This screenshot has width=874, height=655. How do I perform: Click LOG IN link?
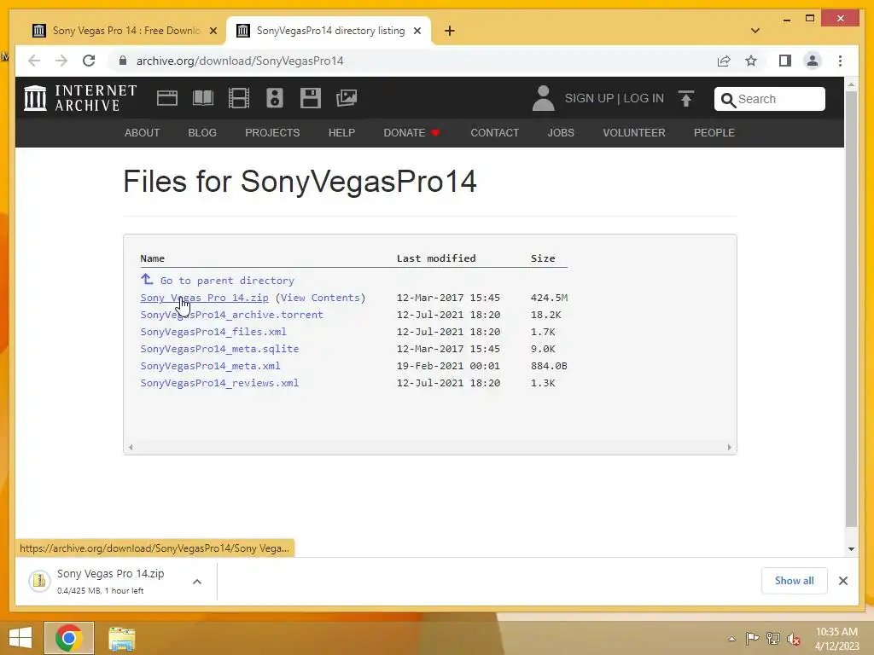click(x=644, y=99)
